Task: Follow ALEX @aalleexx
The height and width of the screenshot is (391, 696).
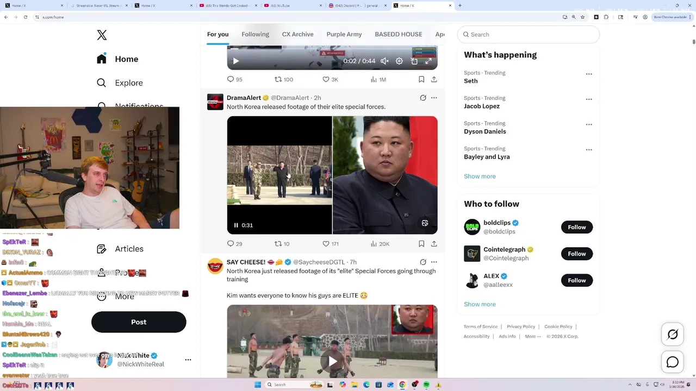Action: click(577, 280)
